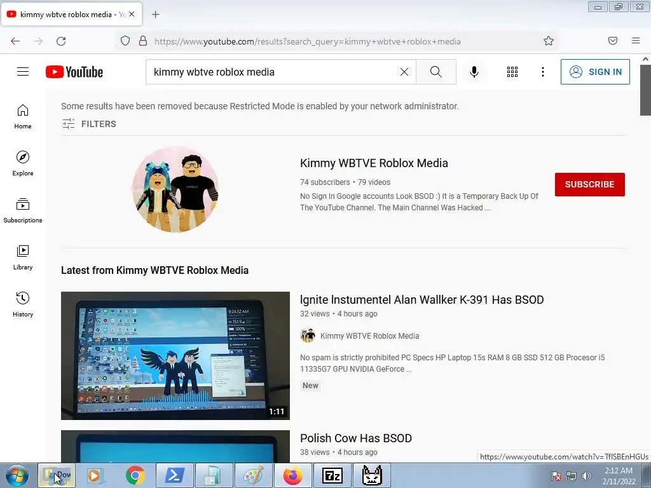The height and width of the screenshot is (488, 651).
Task: Click the tracking protection shield icon
Action: (x=125, y=41)
